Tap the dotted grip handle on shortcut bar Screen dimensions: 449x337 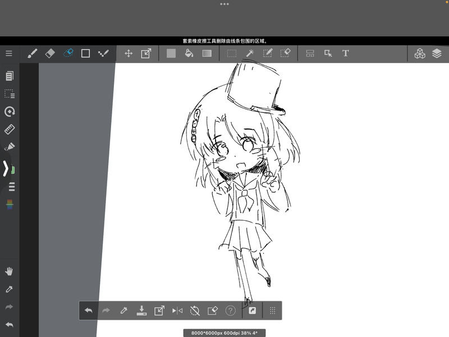272,311
